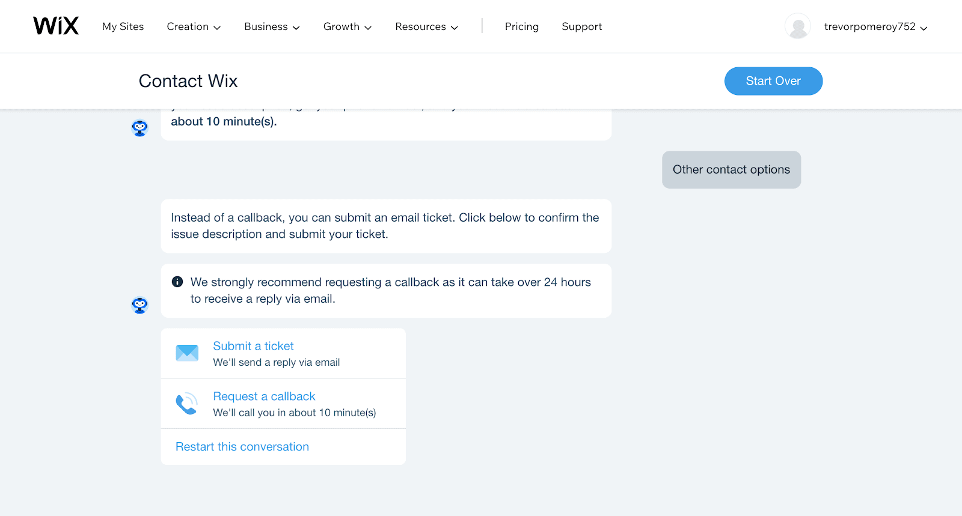Click Restart this conversation link
This screenshot has height=516, width=962.
pyautogui.click(x=242, y=446)
